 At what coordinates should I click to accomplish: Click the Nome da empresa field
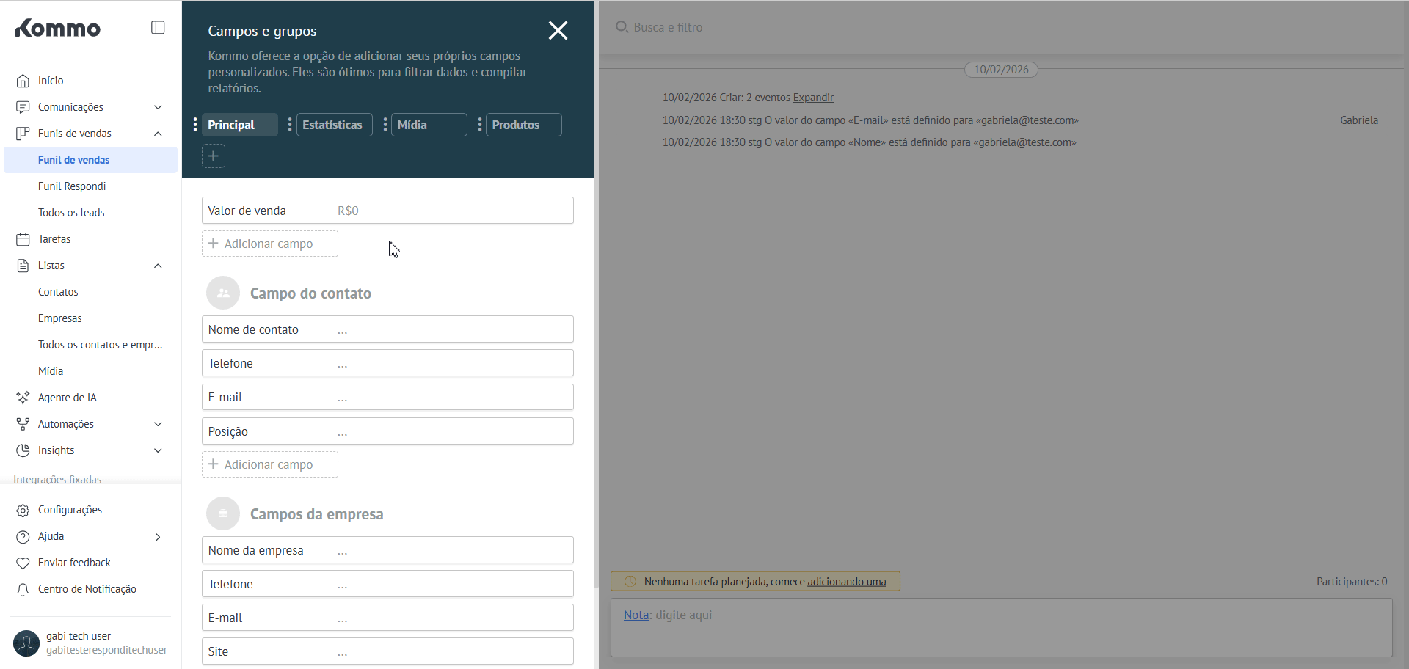pos(387,550)
